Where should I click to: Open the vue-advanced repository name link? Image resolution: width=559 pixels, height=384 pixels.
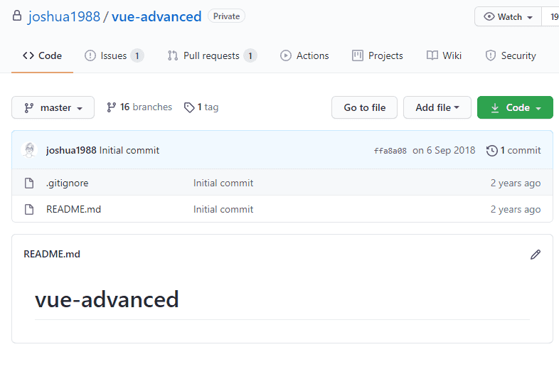156,17
